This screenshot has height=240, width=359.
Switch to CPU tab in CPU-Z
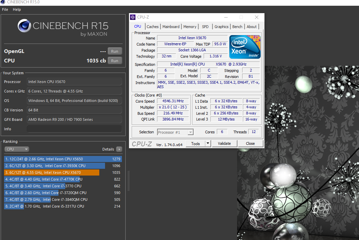pos(137,27)
